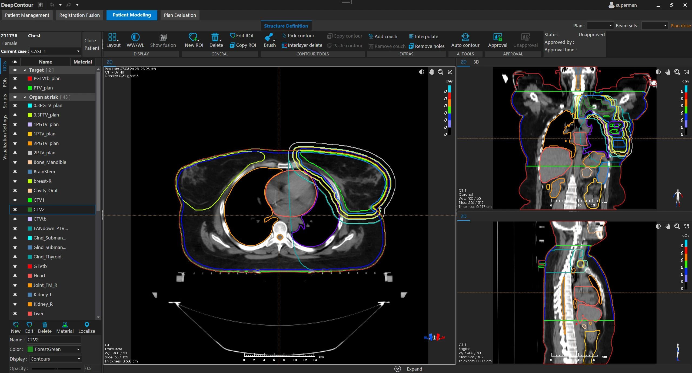The image size is (692, 373).
Task: Hide the Heart ROI visibility
Action: (x=15, y=276)
